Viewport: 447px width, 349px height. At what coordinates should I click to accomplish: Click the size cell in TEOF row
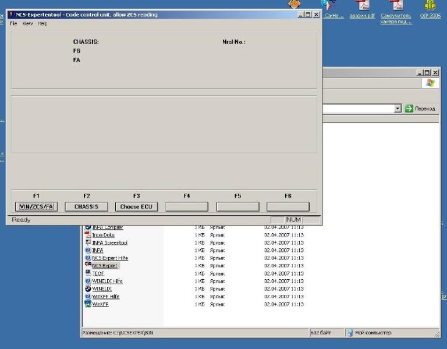(x=200, y=273)
